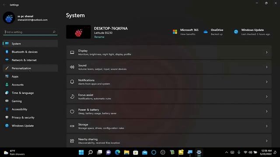Open Microsoft Edge from taskbar
The image size is (280, 157).
click(118, 152)
